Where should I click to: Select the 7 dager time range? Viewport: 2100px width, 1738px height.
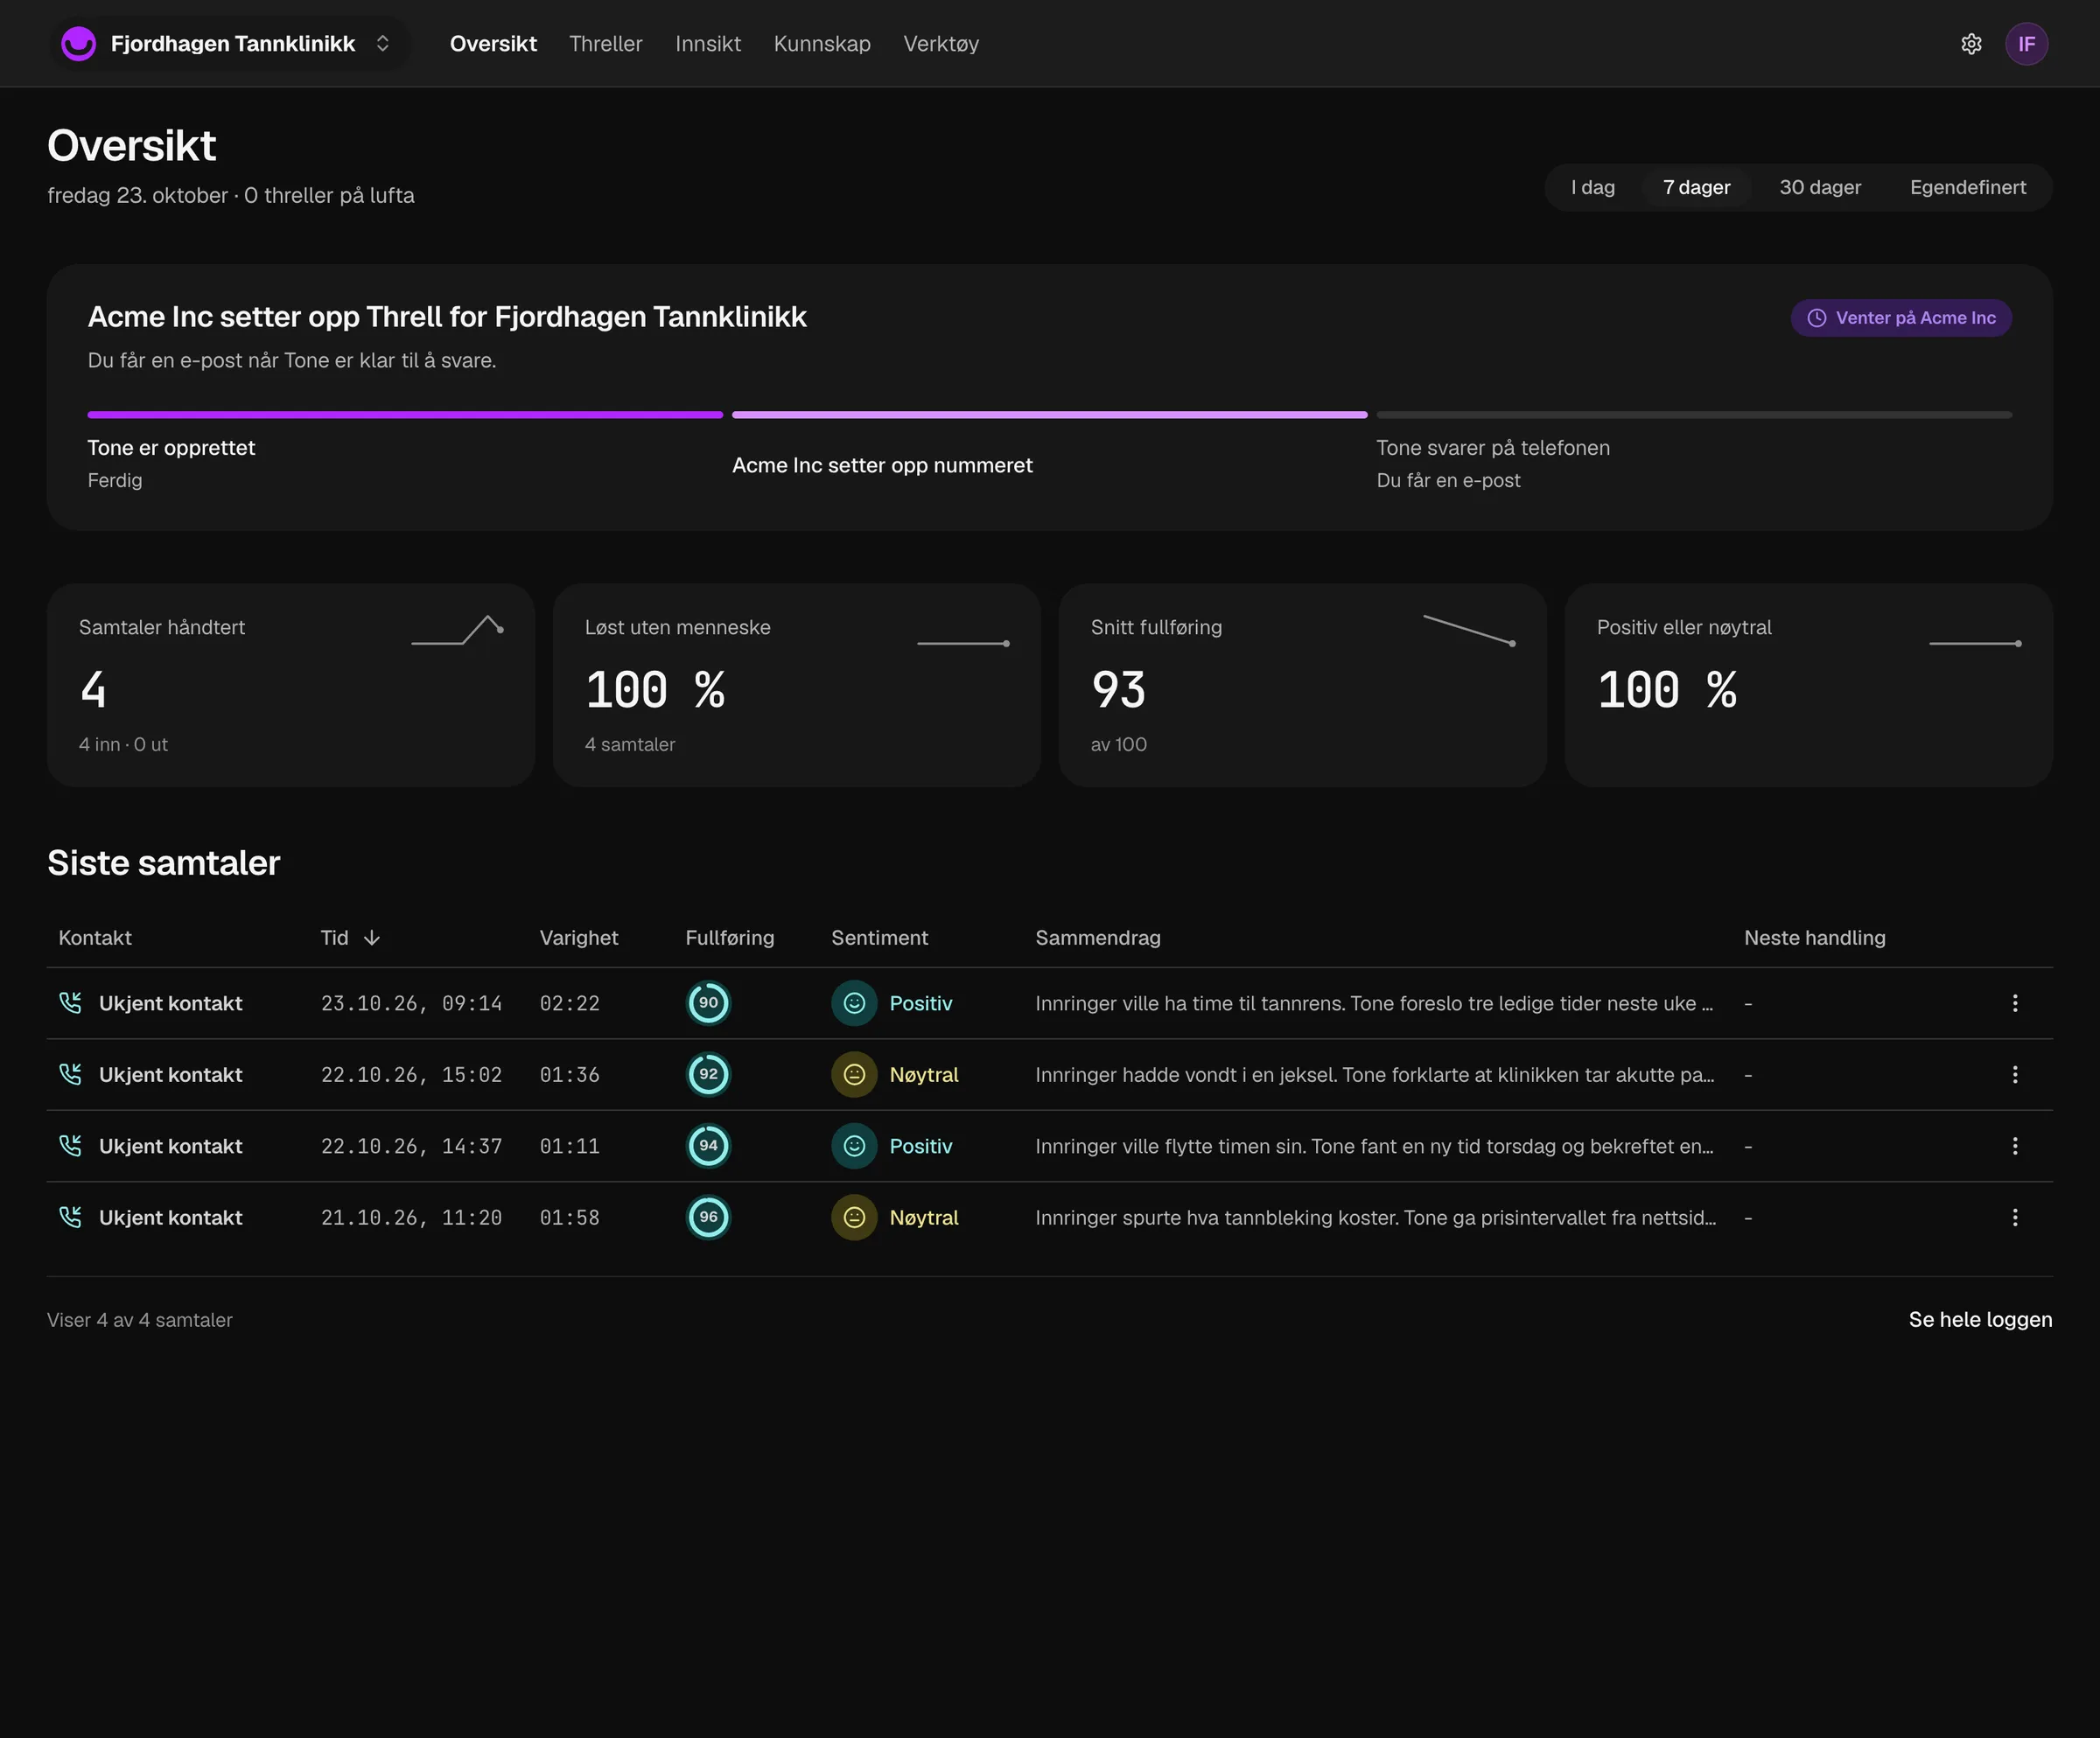coord(1696,188)
